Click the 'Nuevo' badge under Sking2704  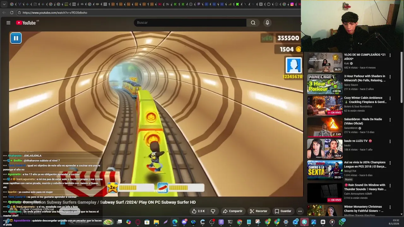click(x=348, y=179)
